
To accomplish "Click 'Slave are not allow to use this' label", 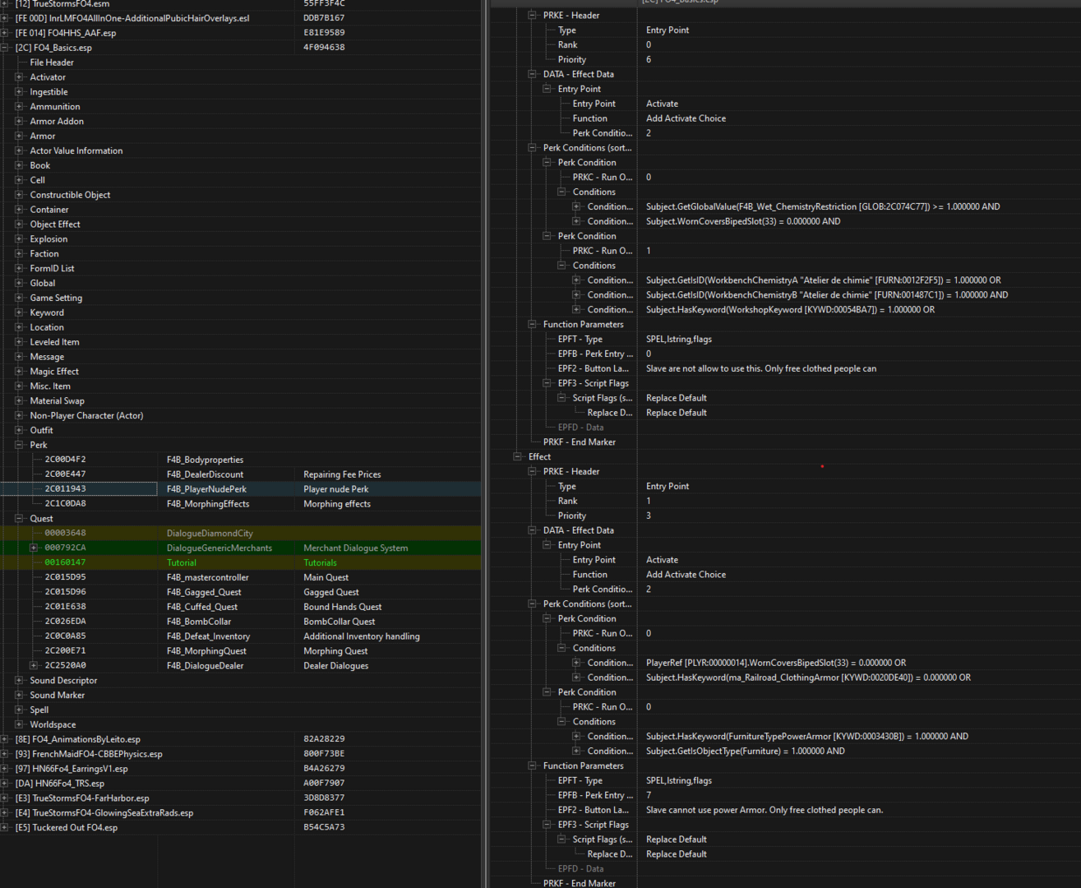I will coord(761,368).
